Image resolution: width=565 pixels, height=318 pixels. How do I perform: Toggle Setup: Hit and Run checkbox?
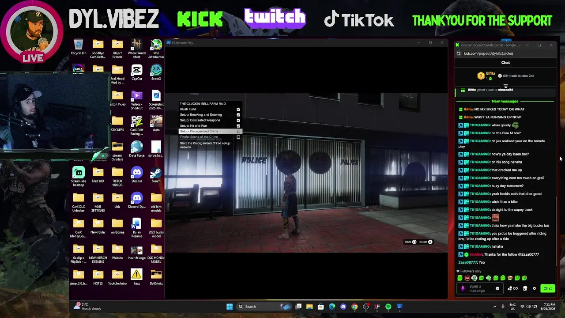click(238, 126)
